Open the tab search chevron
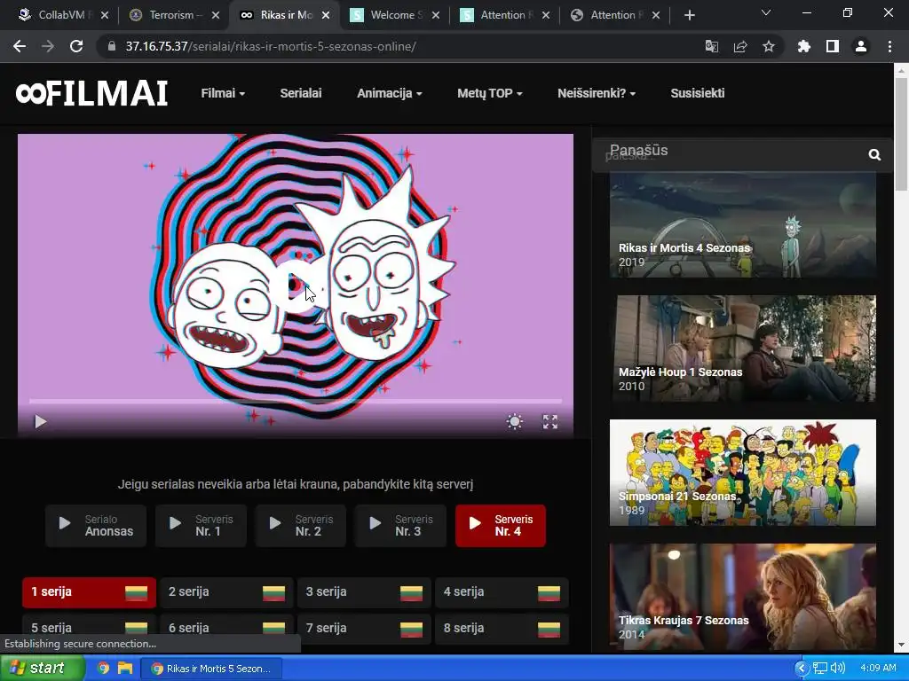 766,12
